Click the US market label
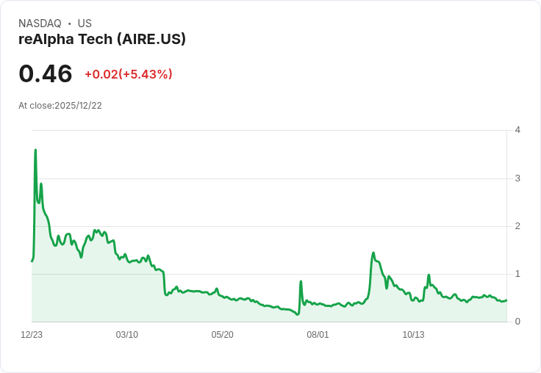 point(85,23)
